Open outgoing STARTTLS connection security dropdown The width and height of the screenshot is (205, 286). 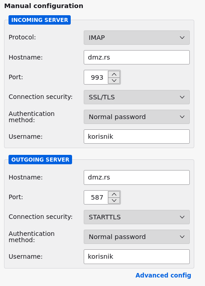[x=137, y=217]
